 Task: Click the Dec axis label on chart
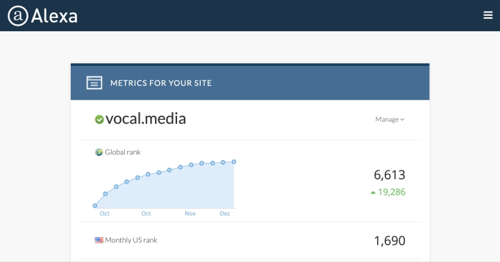pyautogui.click(x=225, y=213)
